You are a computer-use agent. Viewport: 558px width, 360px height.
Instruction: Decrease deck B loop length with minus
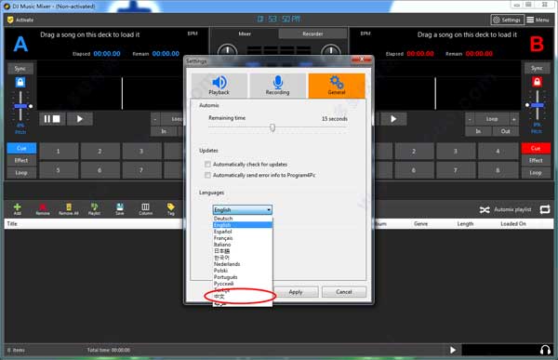(470, 119)
